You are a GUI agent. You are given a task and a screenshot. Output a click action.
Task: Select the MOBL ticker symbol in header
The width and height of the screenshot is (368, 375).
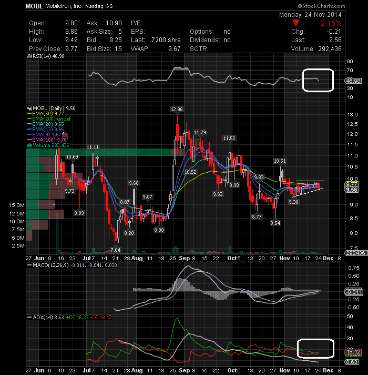coord(34,6)
